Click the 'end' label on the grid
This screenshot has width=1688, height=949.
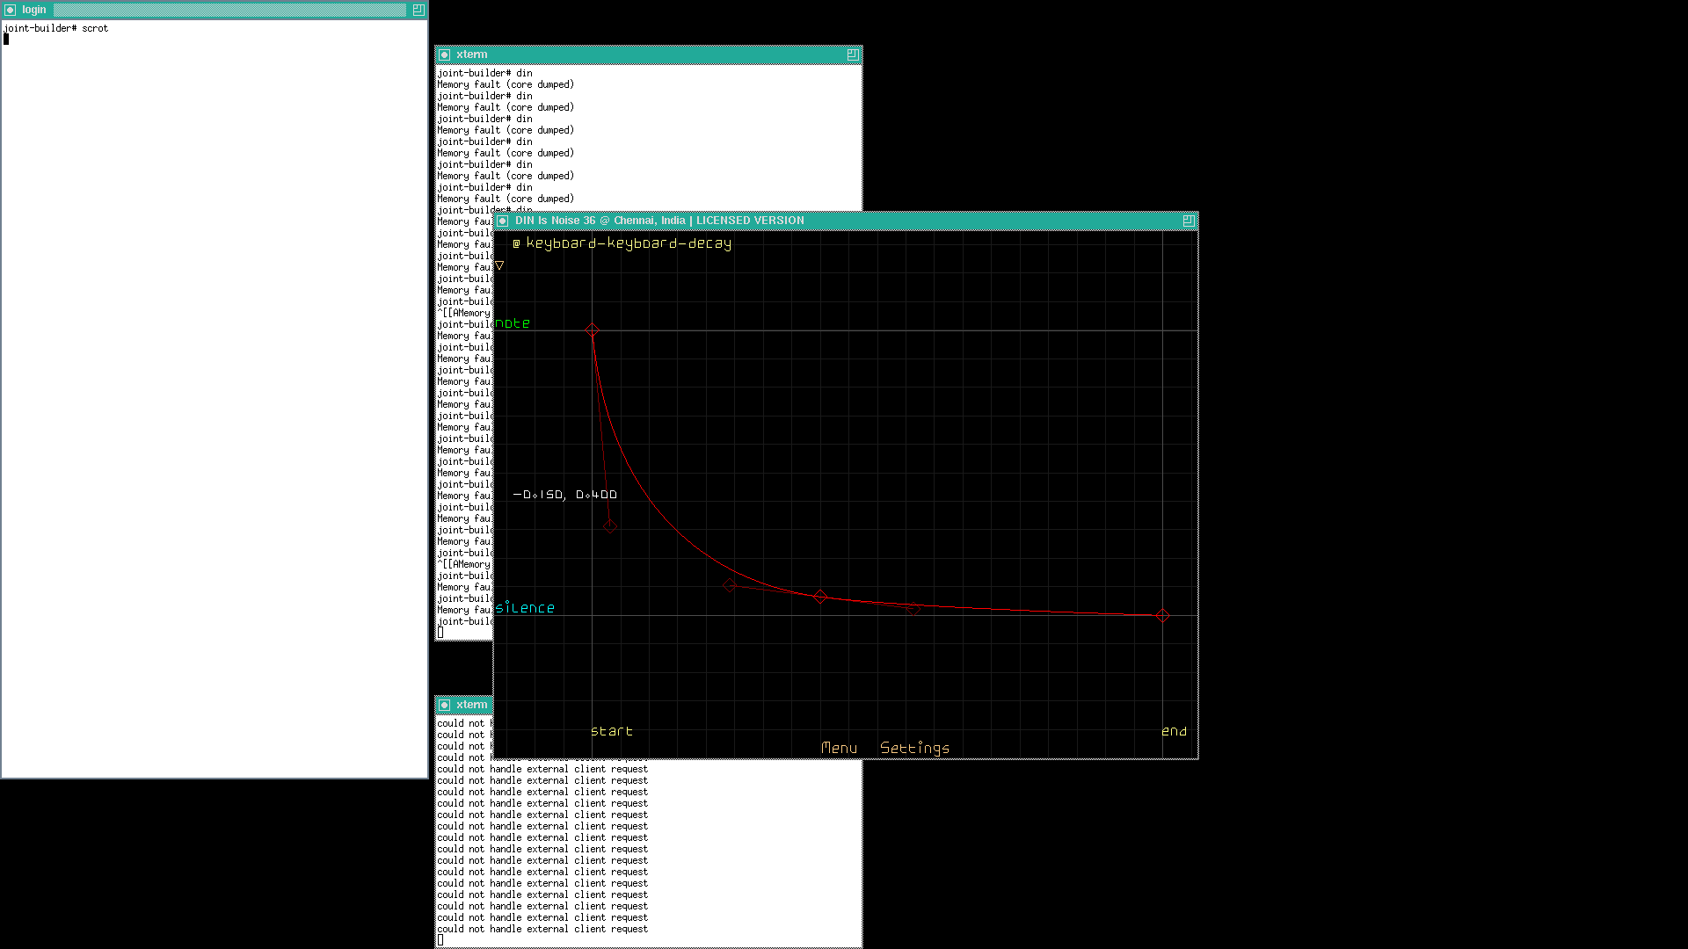pos(1174,731)
